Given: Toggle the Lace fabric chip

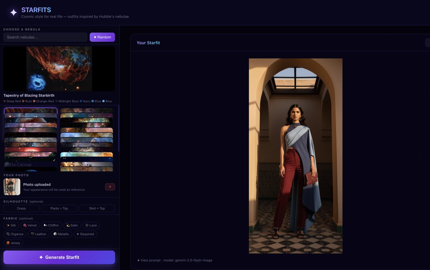Looking at the screenshot, I should 91,225.
